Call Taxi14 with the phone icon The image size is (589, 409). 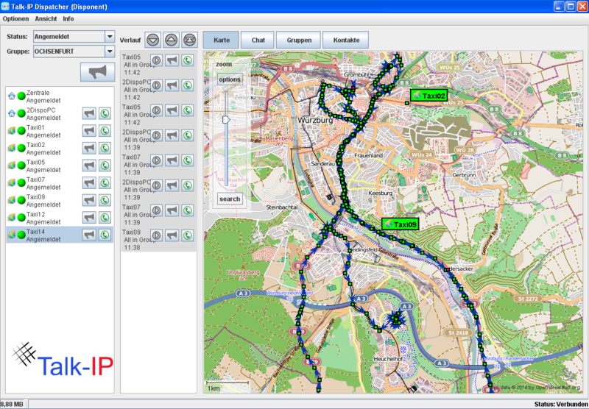coord(105,235)
